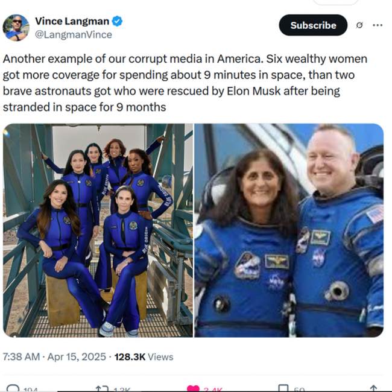392x392 pixels.
Task: Click the 7:38 AM Apr 15, 2025 timestamp
Action: 54,356
